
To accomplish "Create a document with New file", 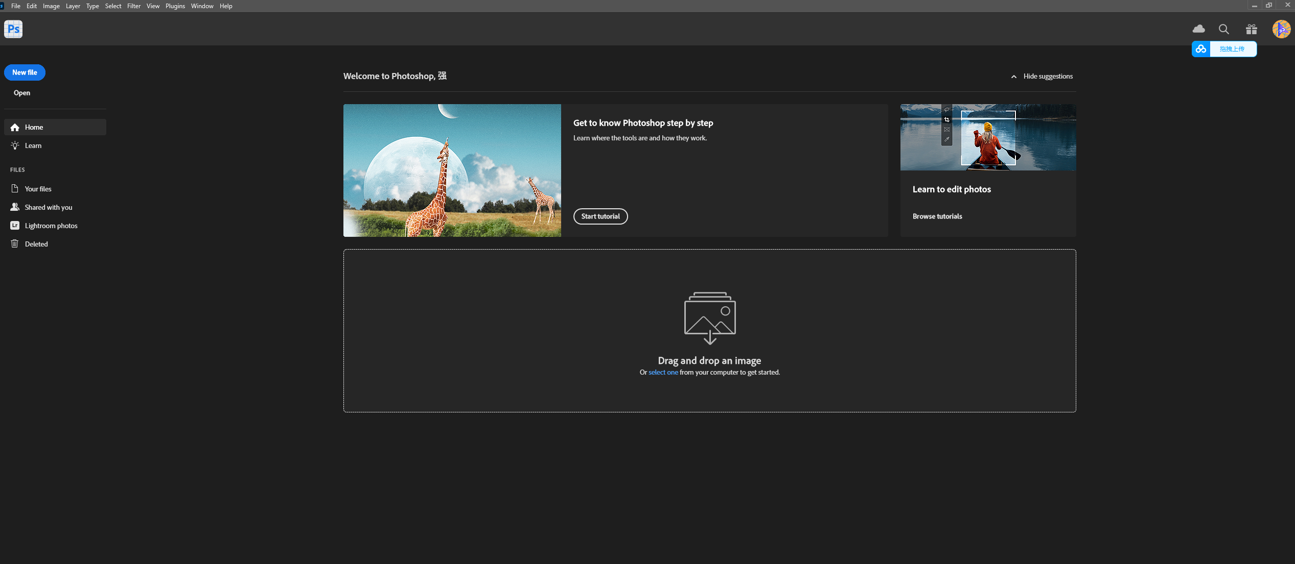I will 25,72.
